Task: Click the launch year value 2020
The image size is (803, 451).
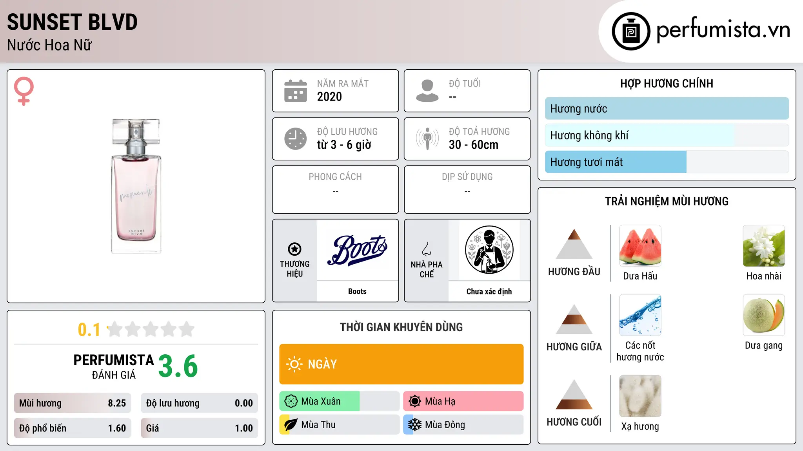Action: 329,97
